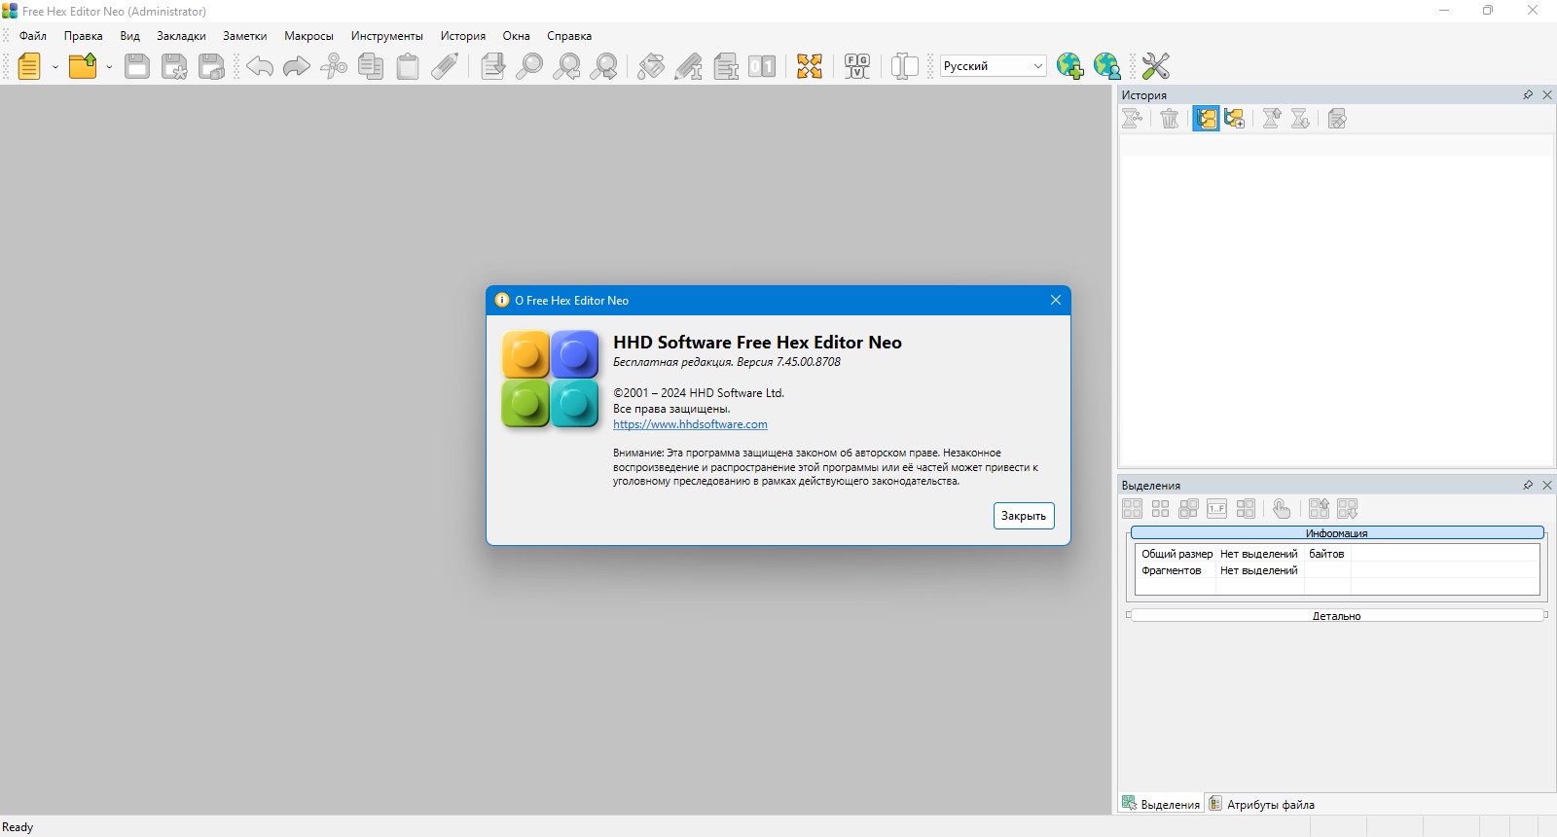Click the New file toolbar icon

(x=29, y=66)
